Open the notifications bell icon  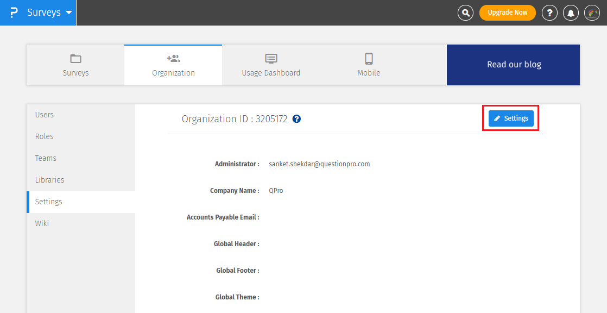coord(571,13)
